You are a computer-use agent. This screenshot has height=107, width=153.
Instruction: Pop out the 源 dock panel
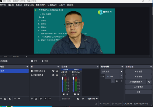[x=58, y=67]
